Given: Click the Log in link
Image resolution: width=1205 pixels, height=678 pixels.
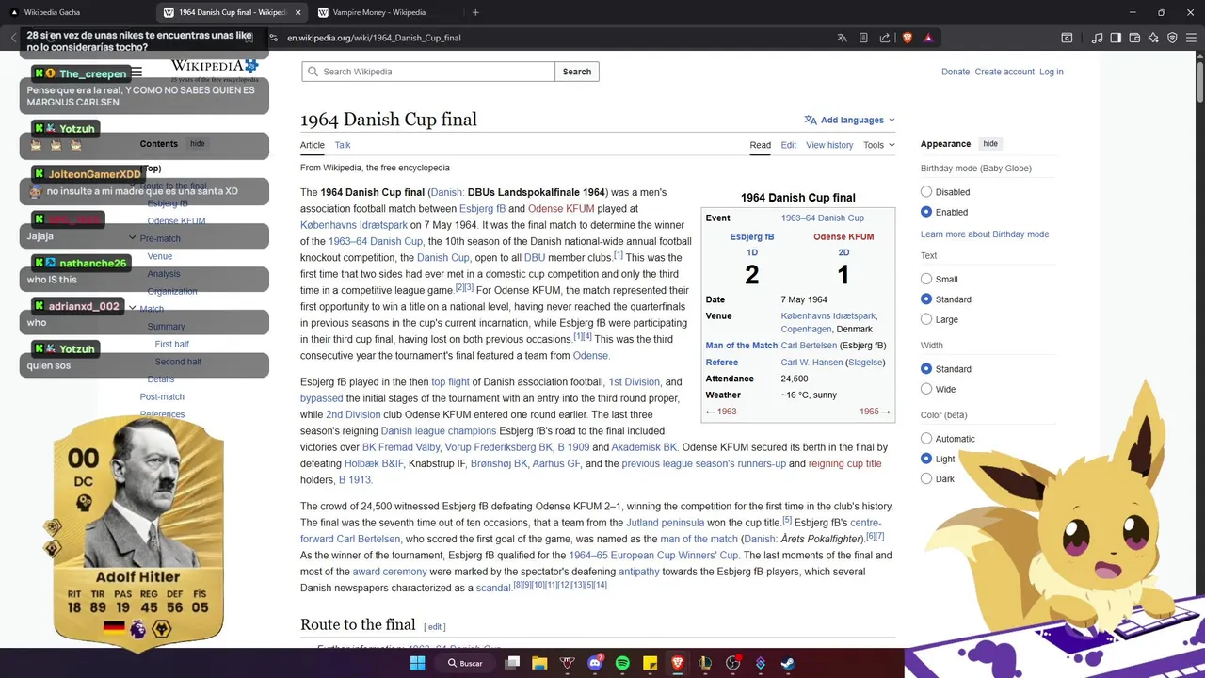Looking at the screenshot, I should [1052, 72].
